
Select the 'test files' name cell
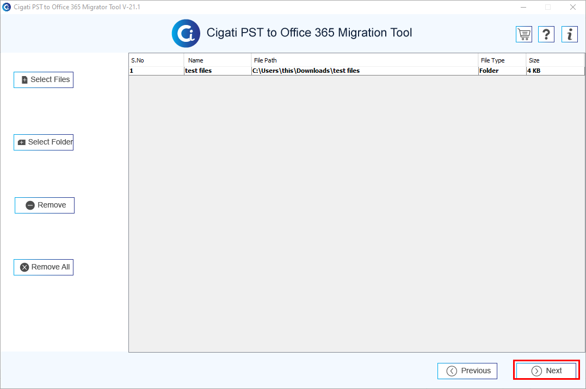point(218,71)
